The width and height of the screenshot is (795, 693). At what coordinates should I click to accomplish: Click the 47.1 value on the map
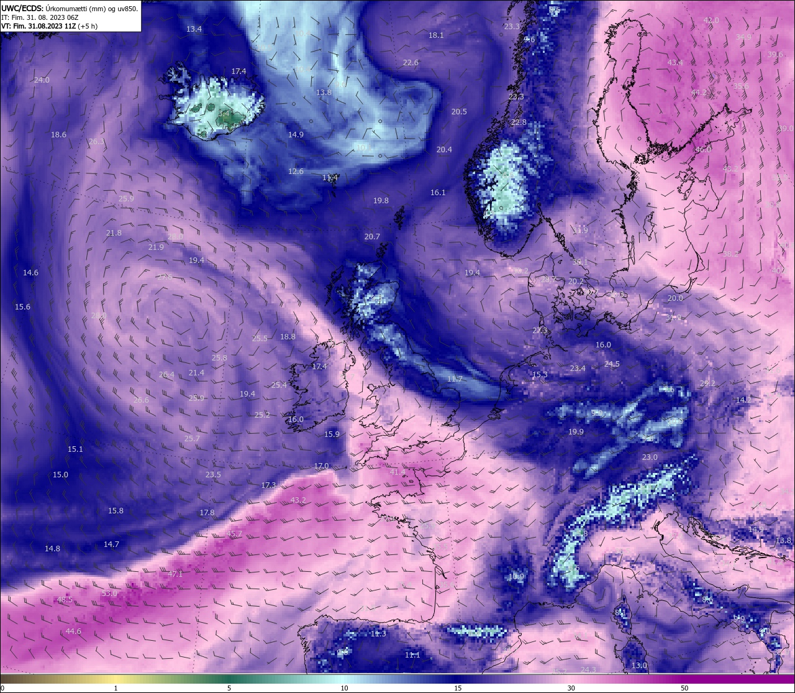tap(175, 574)
